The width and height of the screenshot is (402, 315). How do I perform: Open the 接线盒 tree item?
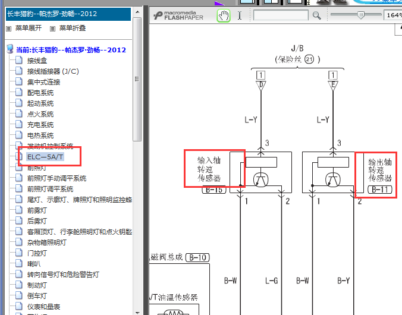click(x=37, y=61)
